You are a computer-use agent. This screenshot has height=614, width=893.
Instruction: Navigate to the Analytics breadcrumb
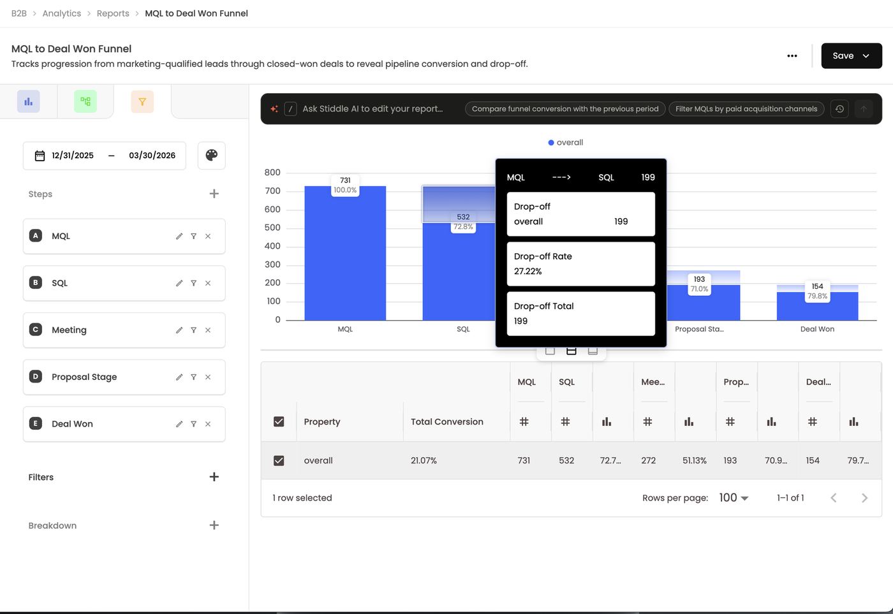click(x=62, y=13)
